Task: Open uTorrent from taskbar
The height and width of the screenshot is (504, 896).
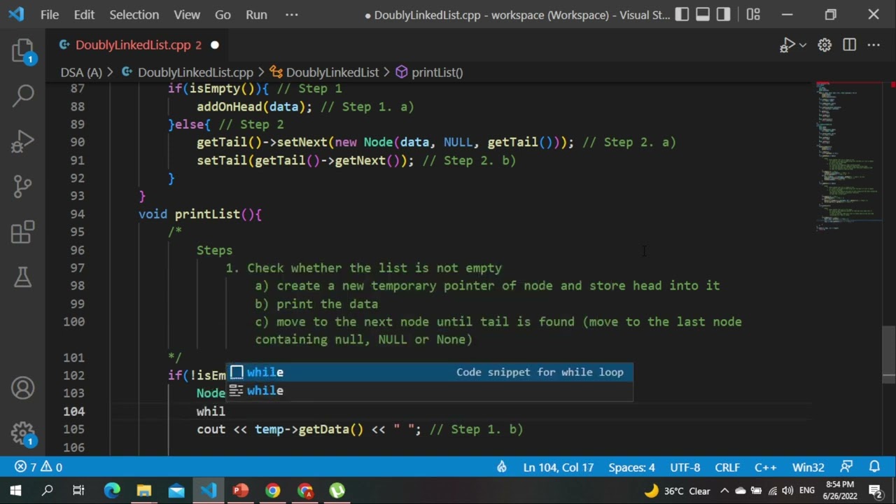Action: 337,491
